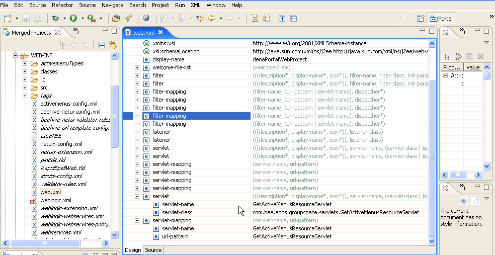This screenshot has width=495, height=255.
Task: Select struts-config.xml file in tree
Action: click(61, 176)
